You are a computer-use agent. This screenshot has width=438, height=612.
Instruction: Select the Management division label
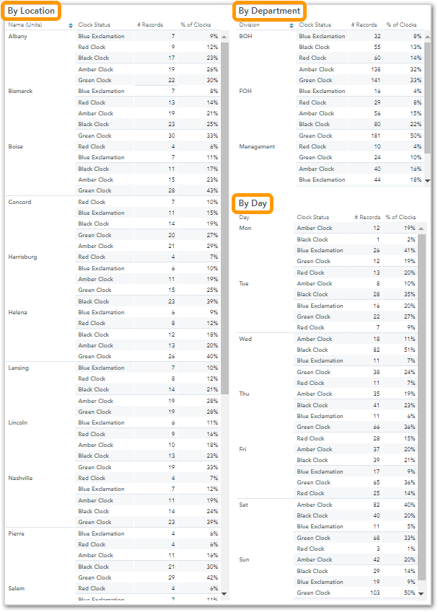click(257, 147)
